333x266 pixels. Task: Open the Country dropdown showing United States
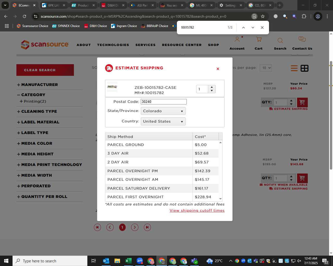click(x=163, y=121)
